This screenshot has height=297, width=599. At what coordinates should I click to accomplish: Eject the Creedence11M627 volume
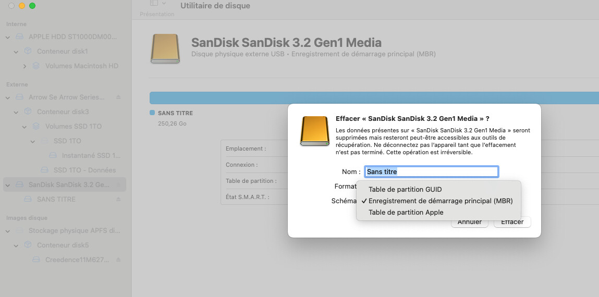(118, 259)
